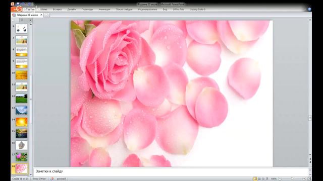Click the zoom percentage level
This screenshot has width=323, height=181.
click(x=274, y=179)
